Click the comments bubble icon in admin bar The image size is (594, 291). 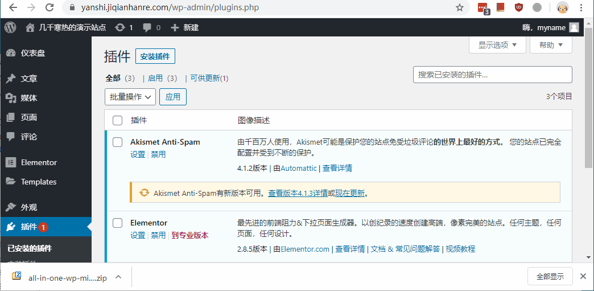click(x=147, y=27)
